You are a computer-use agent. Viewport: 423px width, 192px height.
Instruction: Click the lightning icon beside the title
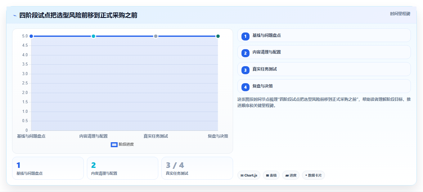tap(15, 15)
